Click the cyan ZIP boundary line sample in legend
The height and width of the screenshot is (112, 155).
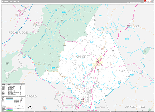[10, 100]
